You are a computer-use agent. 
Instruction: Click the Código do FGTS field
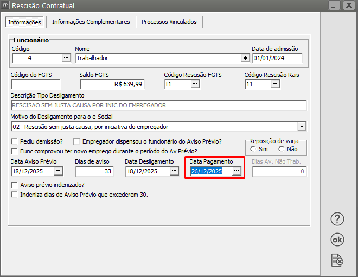point(35,84)
